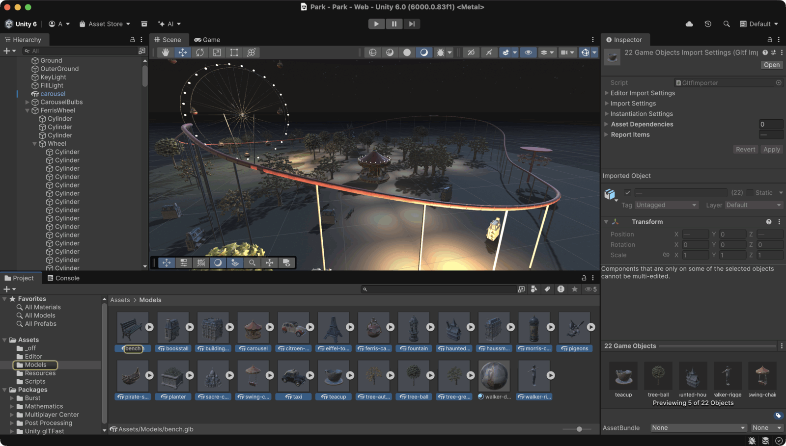
Task: Lock the Project panel
Action: point(584,278)
